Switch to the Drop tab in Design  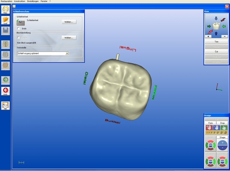click(222, 123)
